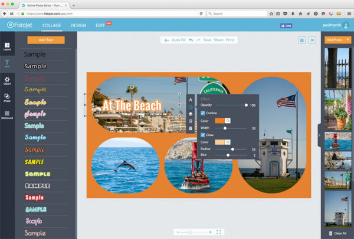Redo the last action
The height and width of the screenshot is (239, 354).
[198, 40]
